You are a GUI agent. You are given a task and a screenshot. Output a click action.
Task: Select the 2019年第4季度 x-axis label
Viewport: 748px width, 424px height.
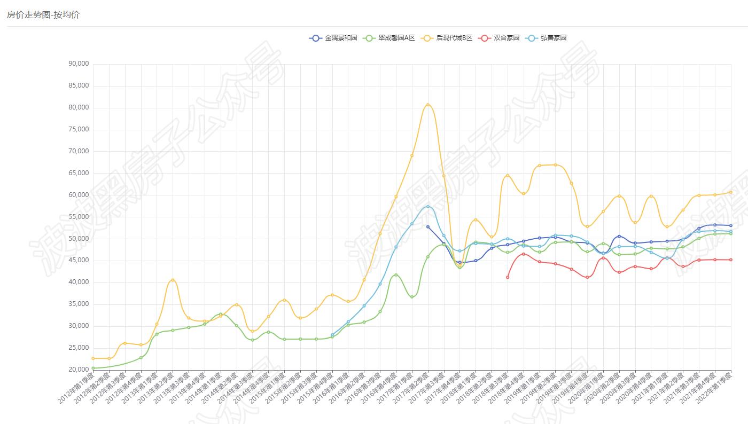tap(571, 388)
